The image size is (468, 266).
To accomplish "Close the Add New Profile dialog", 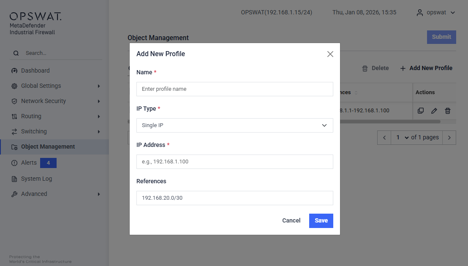I will point(330,54).
